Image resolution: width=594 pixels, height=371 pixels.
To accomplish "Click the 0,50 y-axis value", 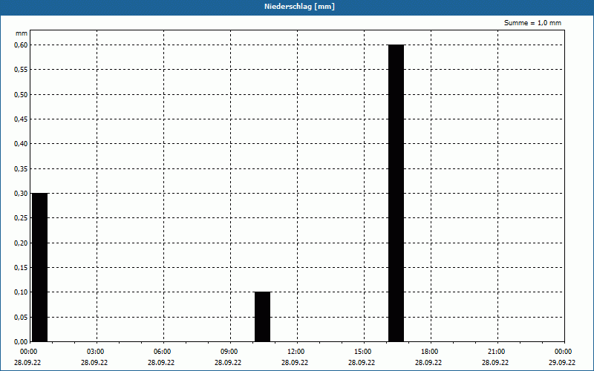I will point(21,94).
